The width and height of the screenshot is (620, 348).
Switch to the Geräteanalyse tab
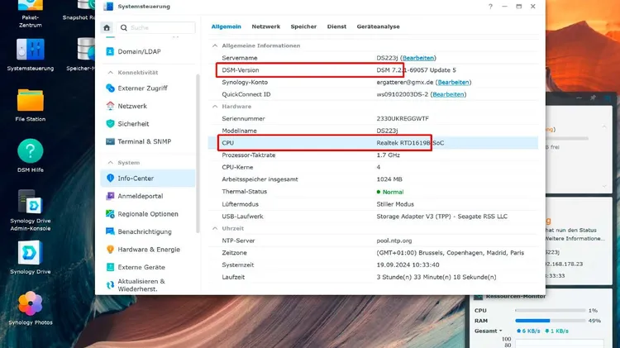point(378,26)
